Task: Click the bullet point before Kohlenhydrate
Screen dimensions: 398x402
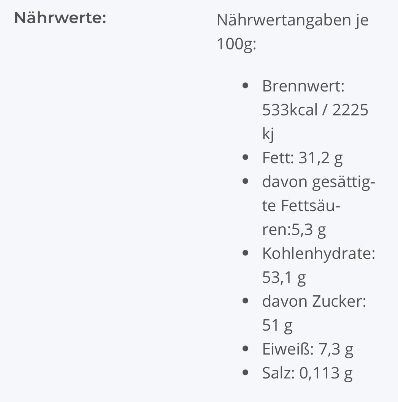Action: [x=245, y=254]
